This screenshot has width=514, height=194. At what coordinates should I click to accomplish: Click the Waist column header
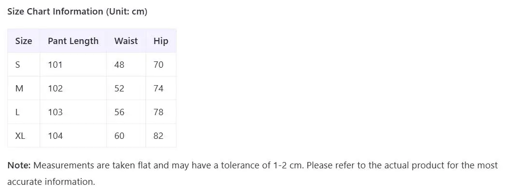tap(126, 41)
